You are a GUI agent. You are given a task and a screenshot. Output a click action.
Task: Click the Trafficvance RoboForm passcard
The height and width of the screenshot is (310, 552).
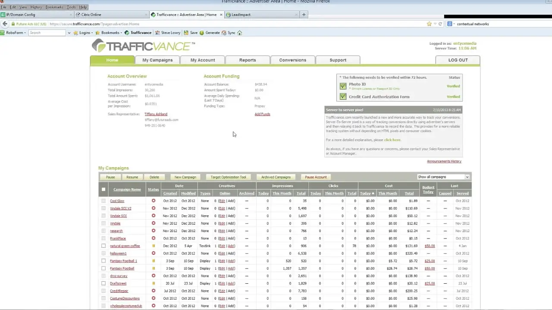tap(138, 33)
